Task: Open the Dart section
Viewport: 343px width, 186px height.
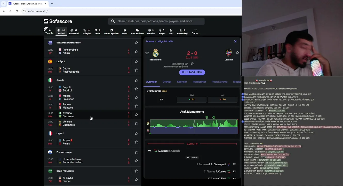Action: pos(171,32)
